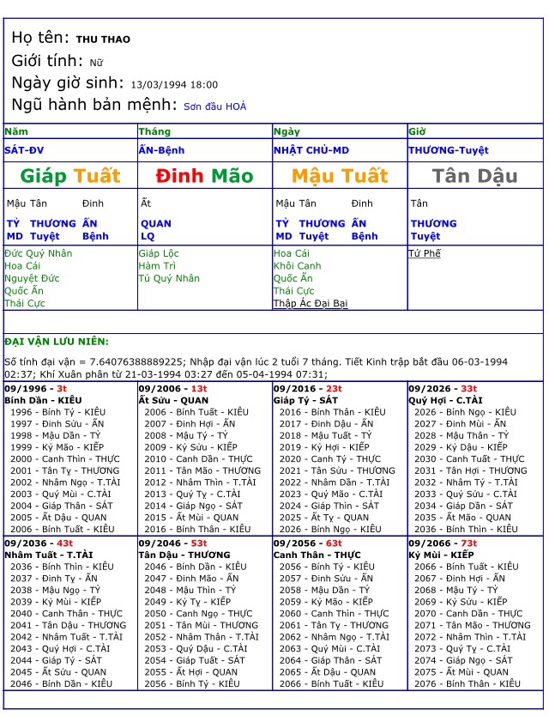Click the 'Khôi Canh' star
The height and width of the screenshot is (716, 549).
point(297,266)
